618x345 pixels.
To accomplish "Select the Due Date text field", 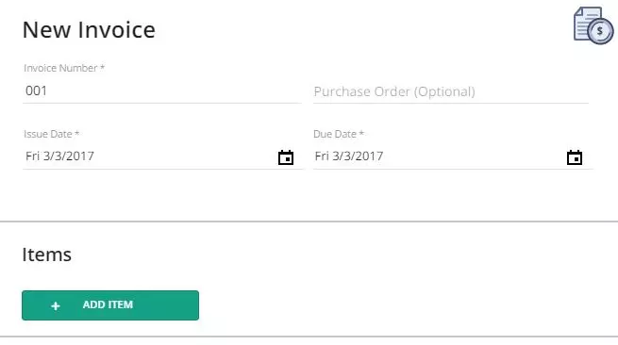I will [x=453, y=156].
